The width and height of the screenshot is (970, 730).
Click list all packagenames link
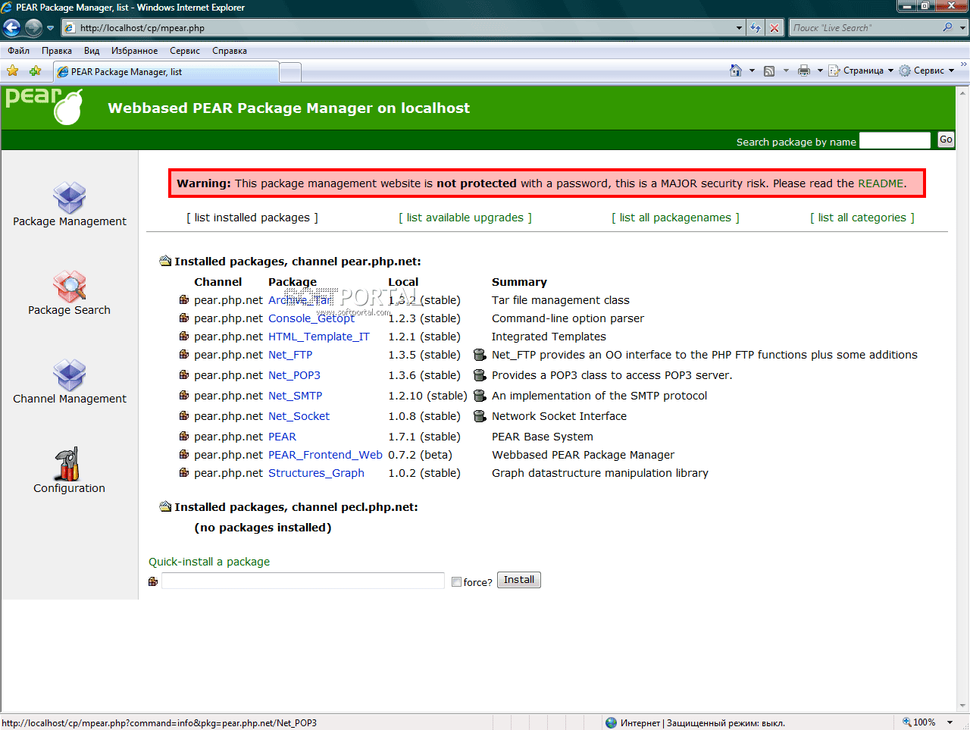[675, 218]
